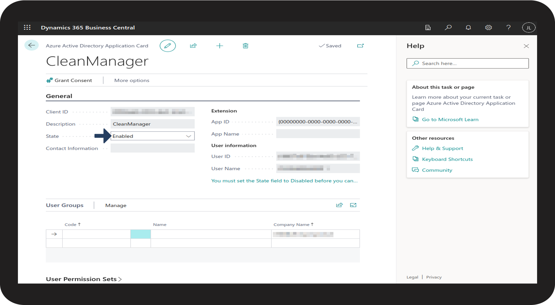Delete the card with trash icon
555x305 pixels.
(246, 46)
